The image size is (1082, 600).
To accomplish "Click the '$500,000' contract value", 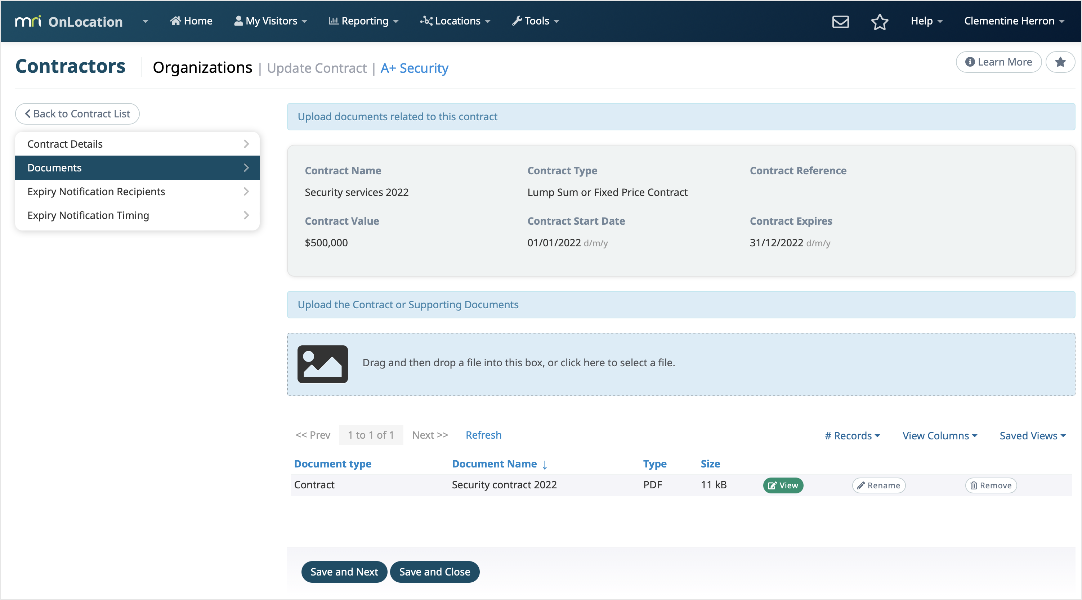I will [x=326, y=243].
